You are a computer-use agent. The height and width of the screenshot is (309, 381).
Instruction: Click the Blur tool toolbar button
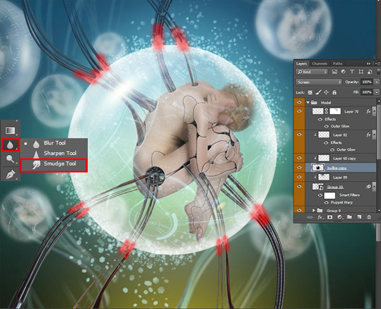coord(10,145)
